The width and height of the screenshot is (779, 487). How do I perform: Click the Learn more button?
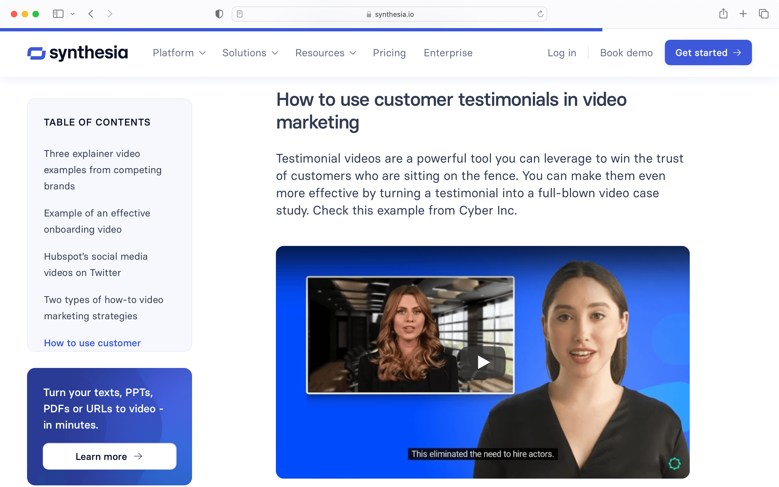pos(110,456)
